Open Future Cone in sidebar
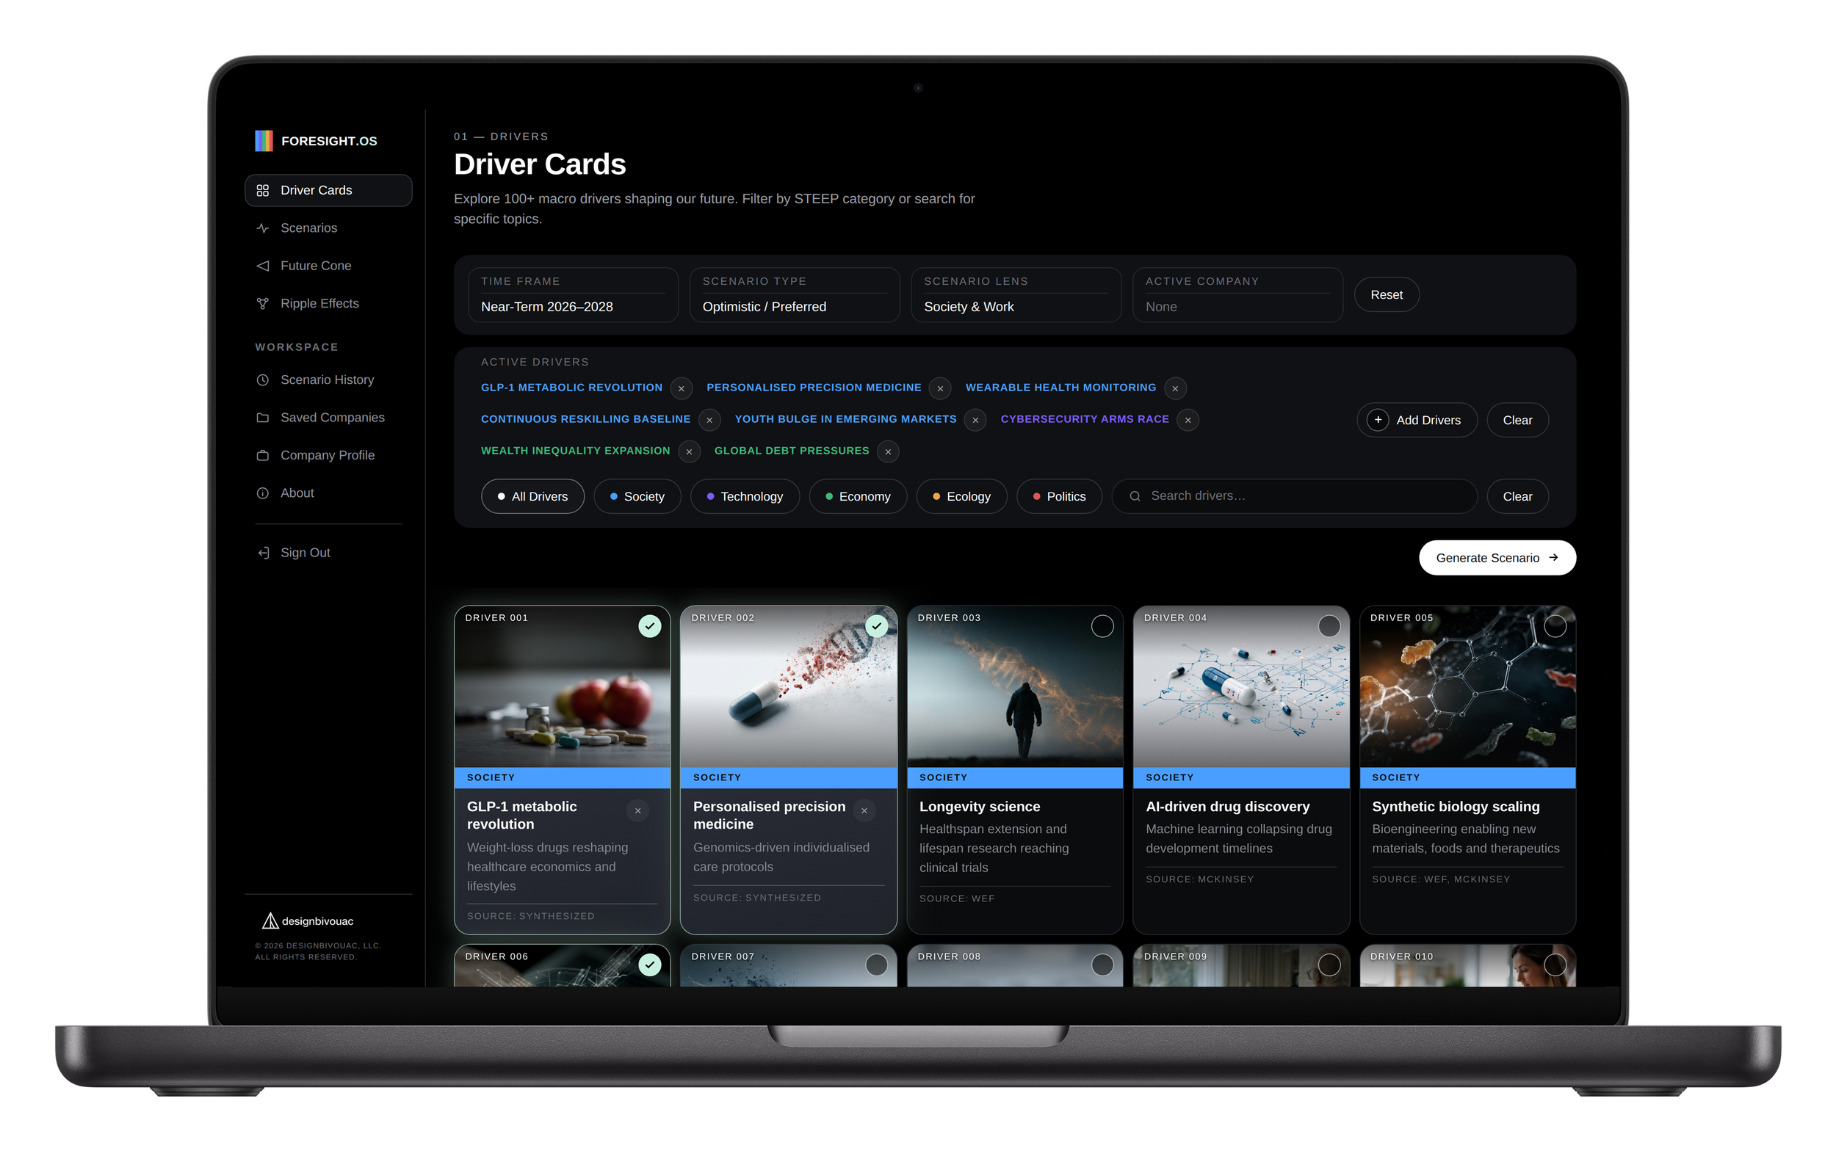The image size is (1836, 1173). pyautogui.click(x=328, y=266)
